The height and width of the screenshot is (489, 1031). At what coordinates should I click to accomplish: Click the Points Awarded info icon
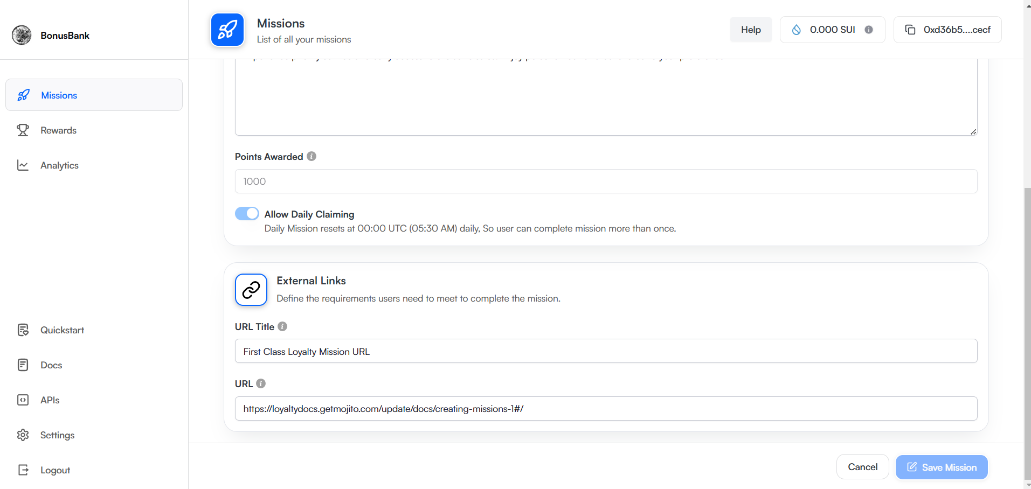[312, 156]
